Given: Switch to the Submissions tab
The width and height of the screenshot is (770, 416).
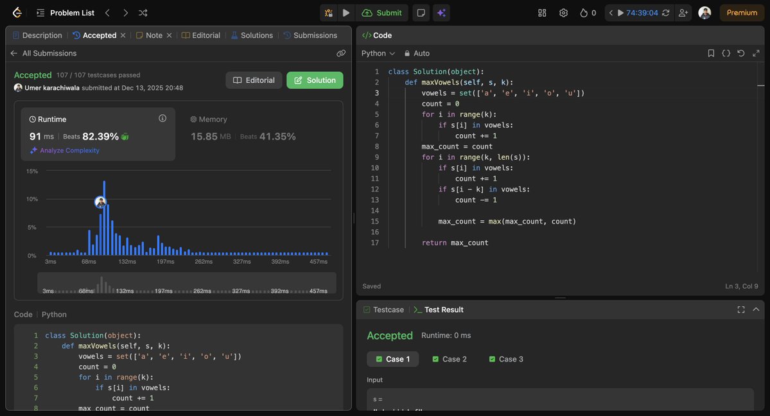Looking at the screenshot, I should [317, 35].
